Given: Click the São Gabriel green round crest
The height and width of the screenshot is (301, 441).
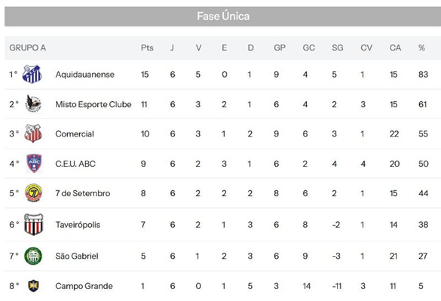Looking at the screenshot, I should click(33, 256).
